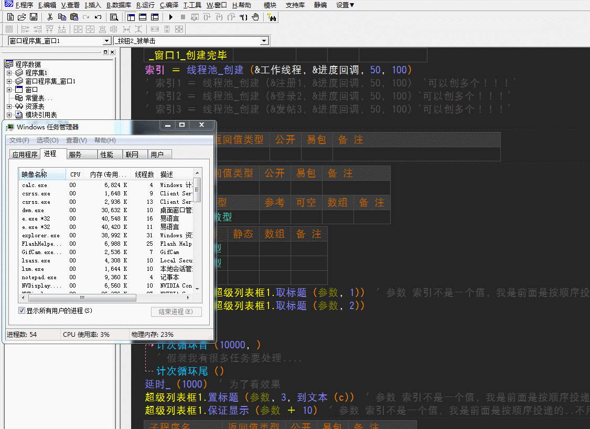Expand the 资源表 tree node
This screenshot has width=590, height=429.
point(9,106)
